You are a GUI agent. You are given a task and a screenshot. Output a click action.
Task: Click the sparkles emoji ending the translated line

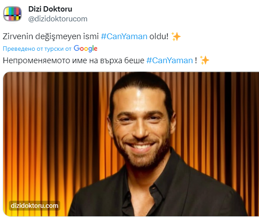tap(205, 60)
